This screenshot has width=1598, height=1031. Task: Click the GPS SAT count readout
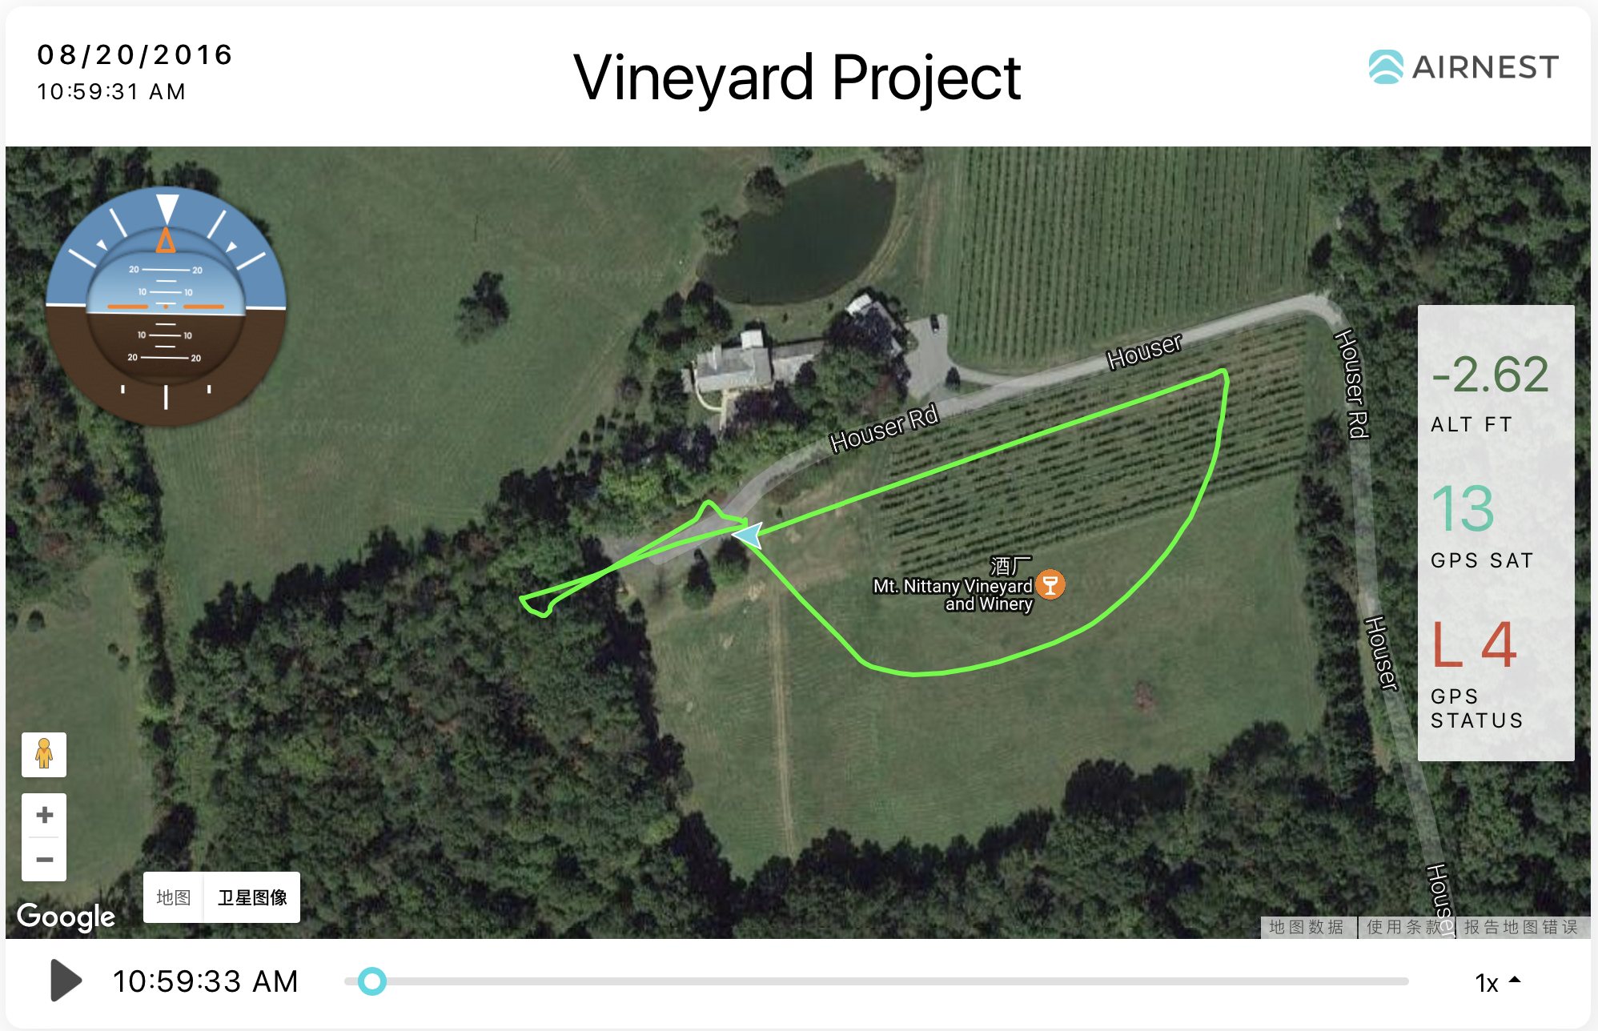tap(1463, 508)
